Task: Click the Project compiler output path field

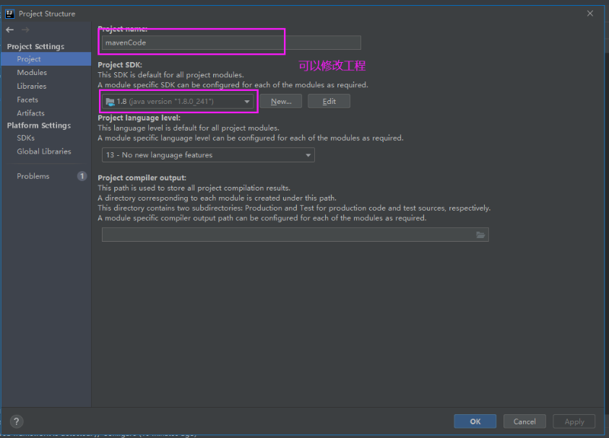Action: (295, 235)
